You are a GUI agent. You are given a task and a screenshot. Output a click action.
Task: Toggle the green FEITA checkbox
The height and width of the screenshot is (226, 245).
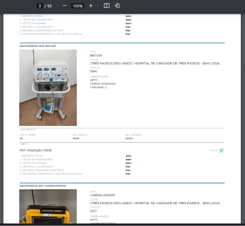point(221,150)
